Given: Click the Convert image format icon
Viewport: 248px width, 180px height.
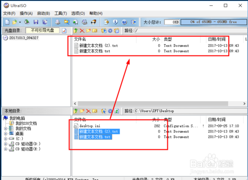Looking at the screenshot, I should [66, 22].
